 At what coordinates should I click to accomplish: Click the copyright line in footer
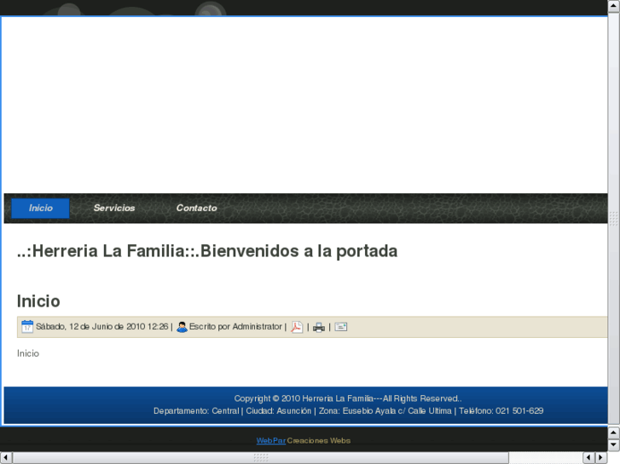tap(348, 398)
